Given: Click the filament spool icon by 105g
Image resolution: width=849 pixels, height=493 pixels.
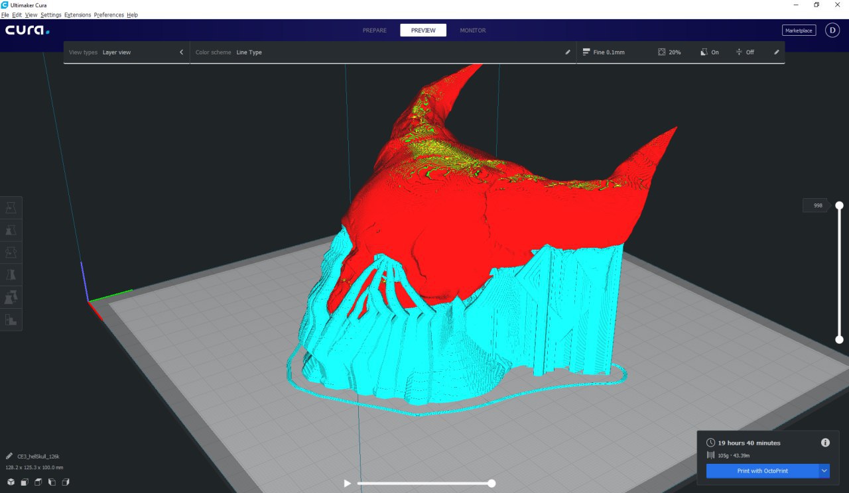Looking at the screenshot, I should [710, 455].
